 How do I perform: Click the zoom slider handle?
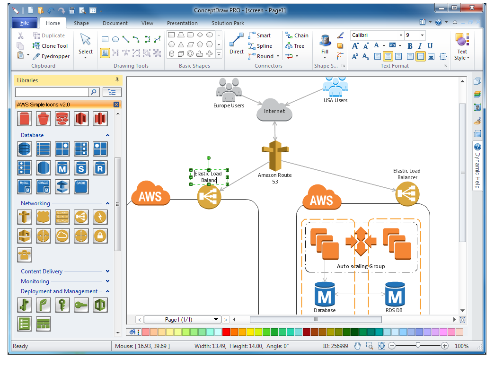[x=418, y=346]
